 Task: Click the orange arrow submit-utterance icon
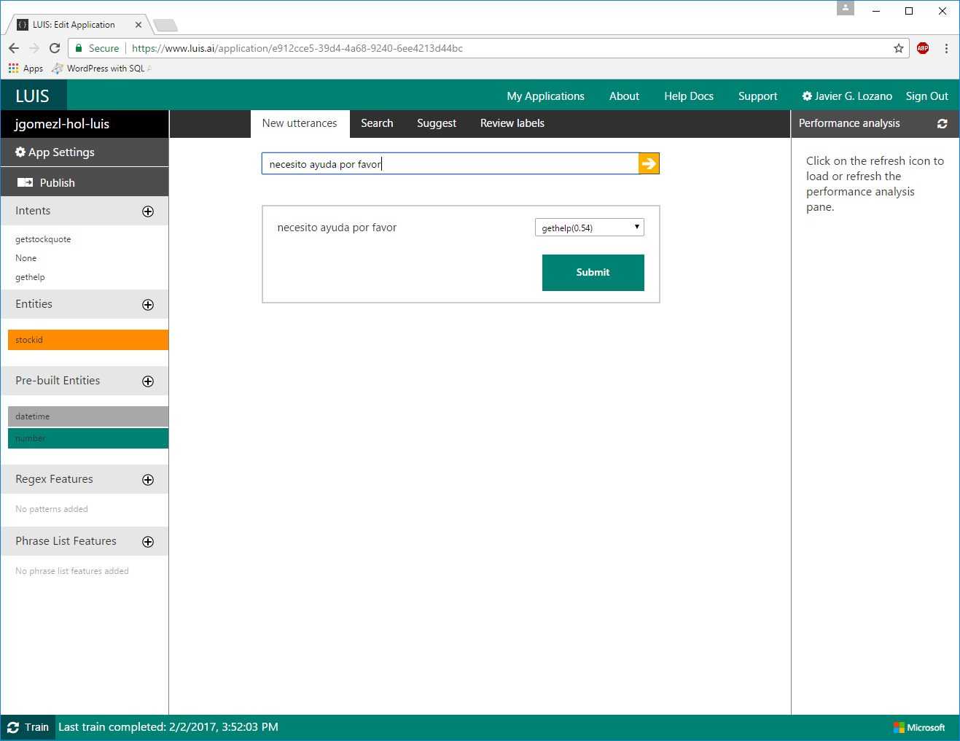coord(649,163)
